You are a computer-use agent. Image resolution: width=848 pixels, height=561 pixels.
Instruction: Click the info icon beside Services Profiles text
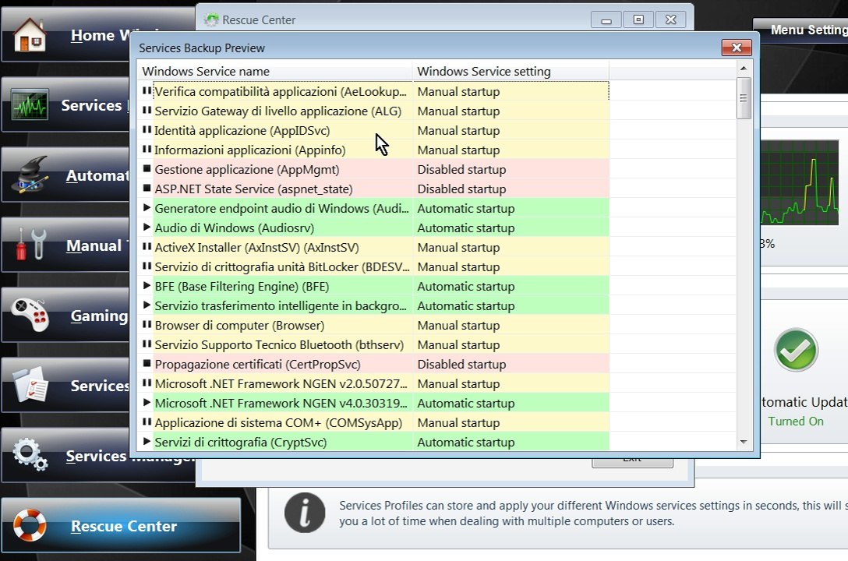tap(305, 513)
